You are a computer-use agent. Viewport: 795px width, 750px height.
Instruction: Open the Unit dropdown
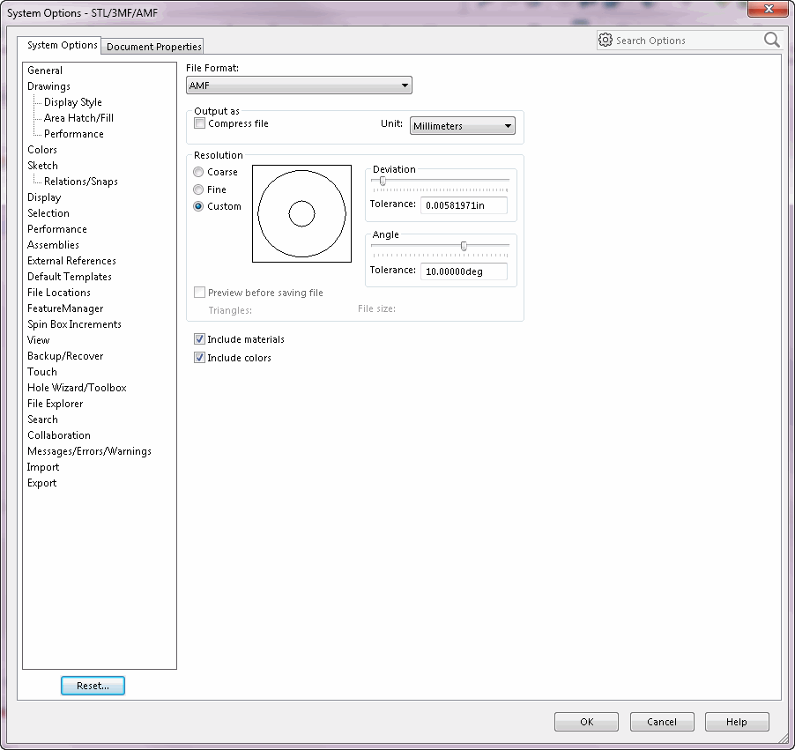point(463,126)
